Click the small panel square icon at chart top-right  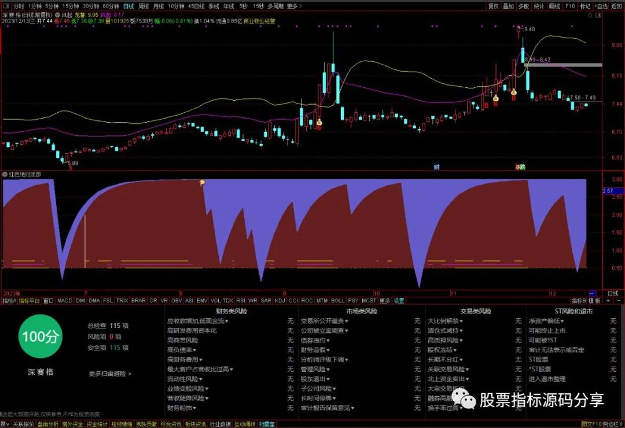598,15
